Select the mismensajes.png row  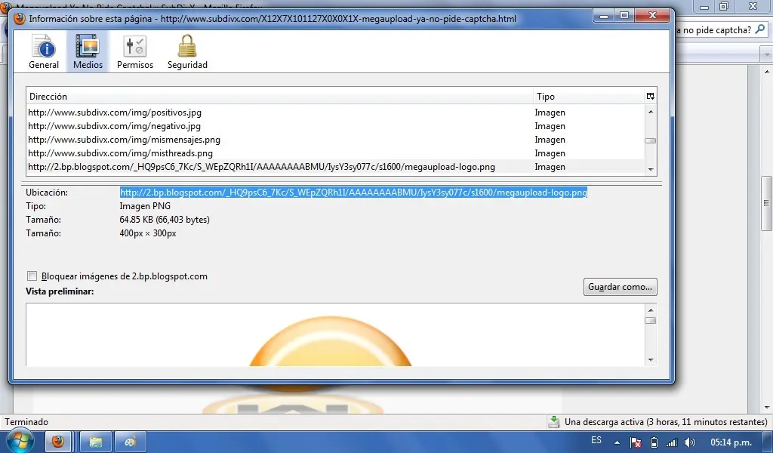pyautogui.click(x=335, y=140)
